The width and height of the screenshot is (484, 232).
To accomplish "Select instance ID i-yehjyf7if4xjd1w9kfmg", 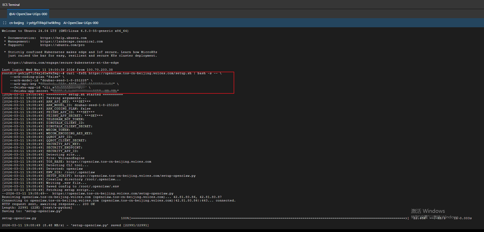I will tap(44, 23).
